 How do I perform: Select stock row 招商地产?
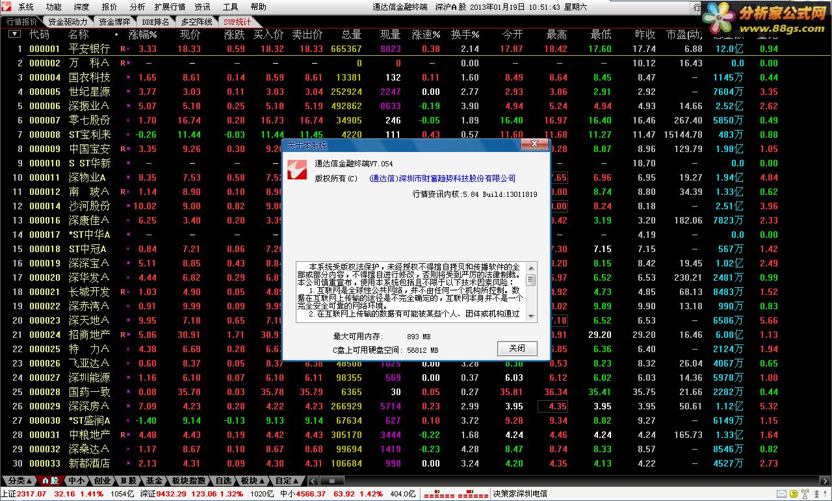(416, 335)
